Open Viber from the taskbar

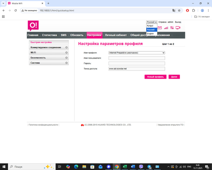(x=141, y=167)
